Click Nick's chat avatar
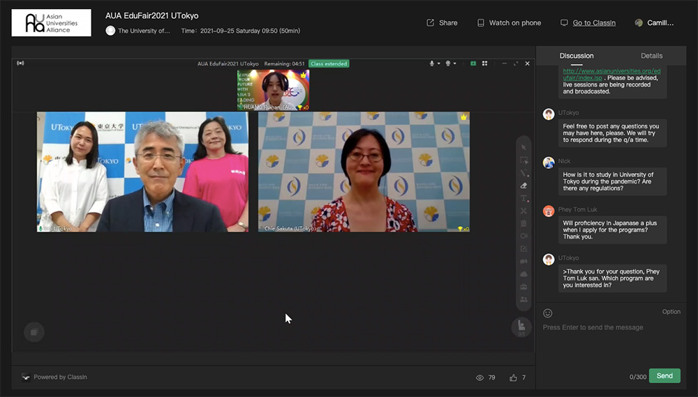This screenshot has width=698, height=397. (x=549, y=163)
